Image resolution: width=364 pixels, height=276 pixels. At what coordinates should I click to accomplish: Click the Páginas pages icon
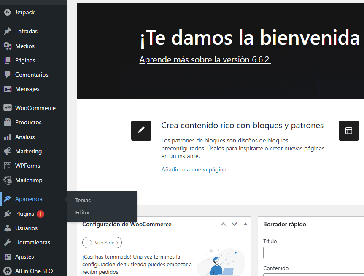tap(8, 60)
